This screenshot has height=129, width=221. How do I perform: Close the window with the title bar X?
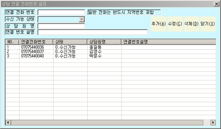click(x=216, y=4)
